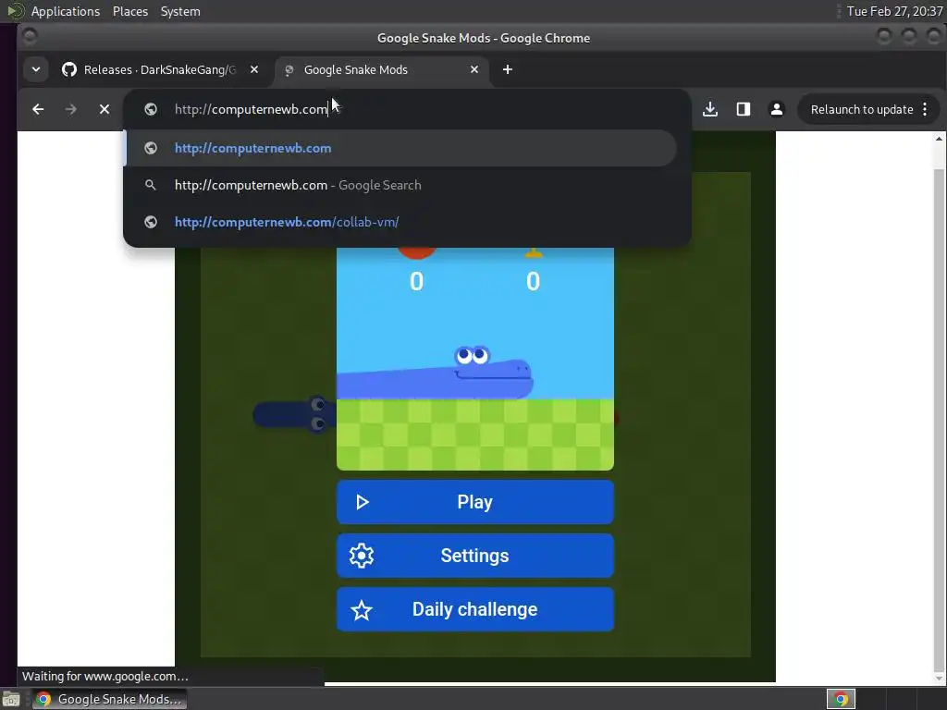This screenshot has height=710, width=947.
Task: Open the Chrome three-dot menu
Action: (925, 109)
